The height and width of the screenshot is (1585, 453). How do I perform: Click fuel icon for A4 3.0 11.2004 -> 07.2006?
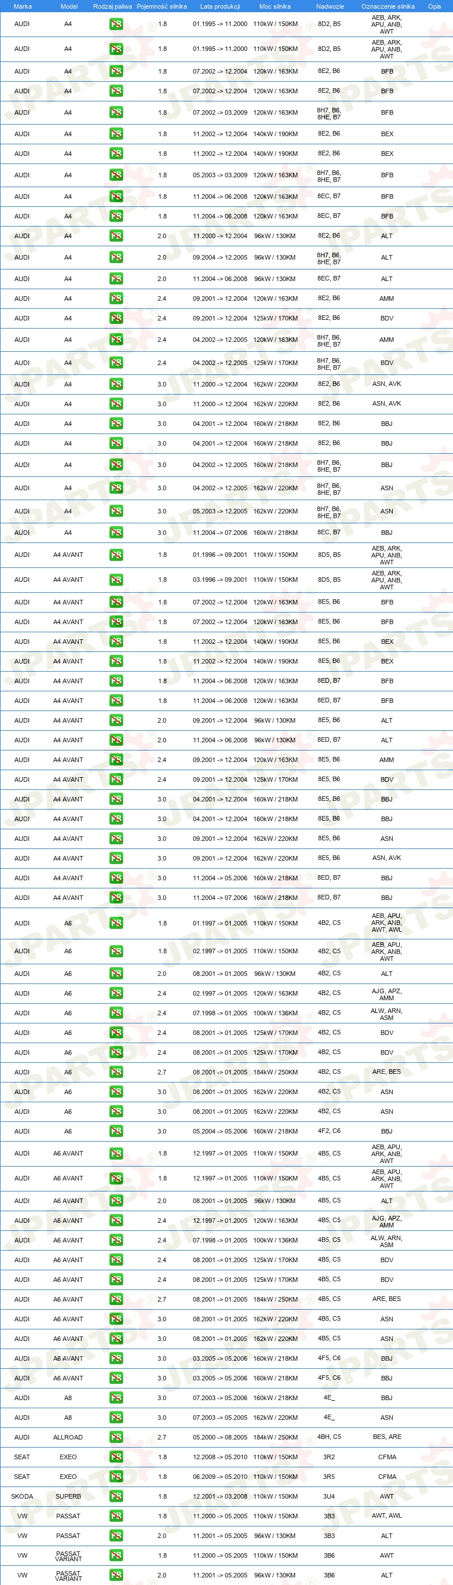click(x=116, y=532)
